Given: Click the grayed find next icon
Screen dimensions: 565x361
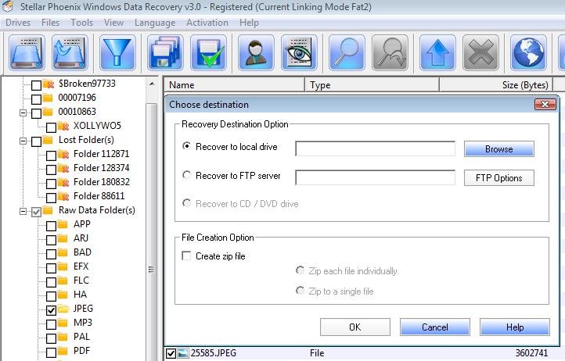Looking at the screenshot, I should click(390, 52).
